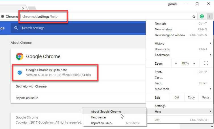The height and width of the screenshot is (129, 214).
Task: Click the Google Chrome logo
Action: pyautogui.click(x=20, y=56)
